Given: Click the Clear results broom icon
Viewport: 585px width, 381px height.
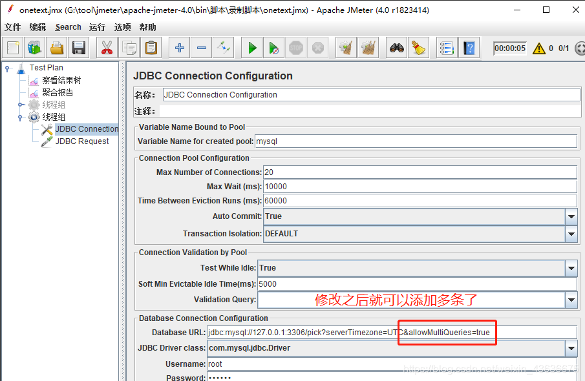Looking at the screenshot, I should pyautogui.click(x=346, y=48).
